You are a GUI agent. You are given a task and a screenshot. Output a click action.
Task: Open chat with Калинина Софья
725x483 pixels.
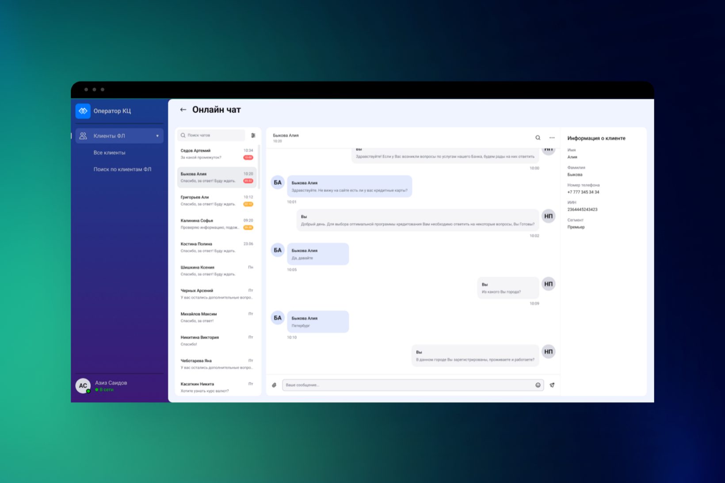pos(217,224)
